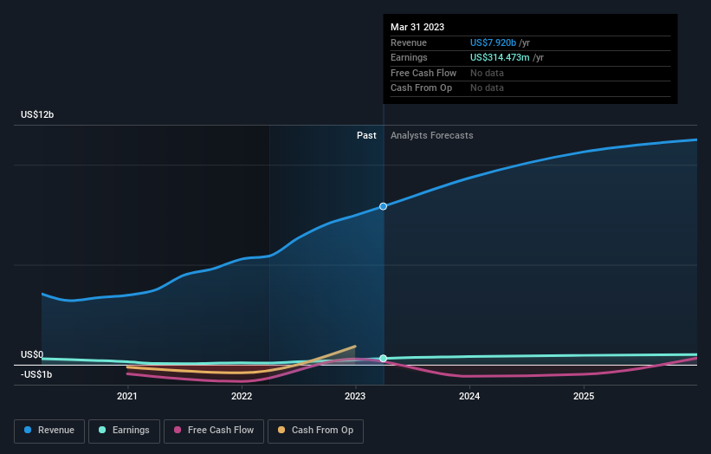Click the Mar 31 2023 tooltip date
Image resolution: width=711 pixels, height=454 pixels.
pos(417,27)
